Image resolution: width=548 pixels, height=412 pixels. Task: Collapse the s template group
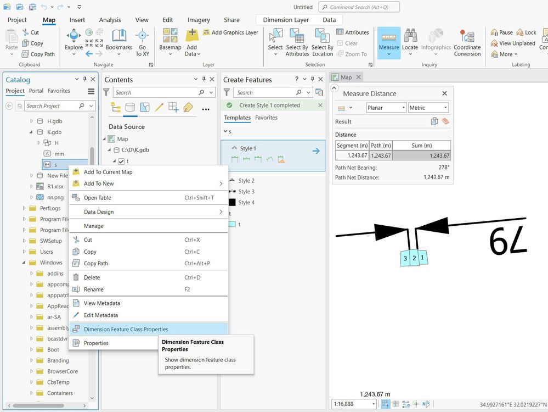tap(225, 131)
